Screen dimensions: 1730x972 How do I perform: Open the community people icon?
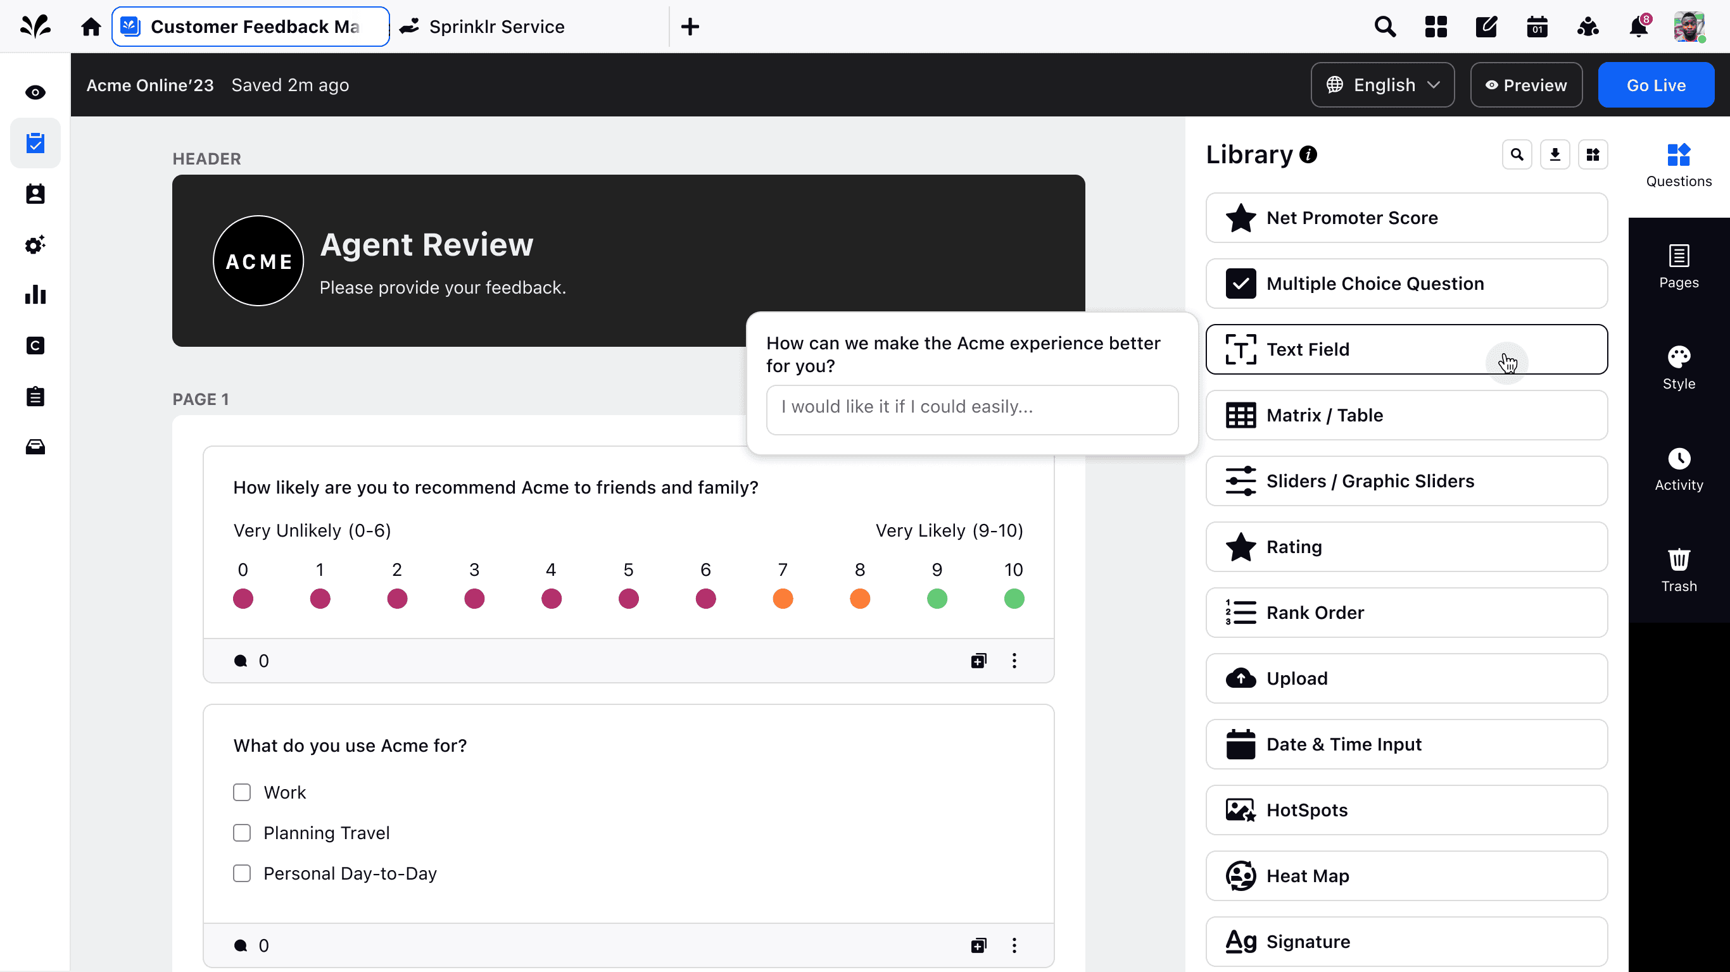(1588, 27)
